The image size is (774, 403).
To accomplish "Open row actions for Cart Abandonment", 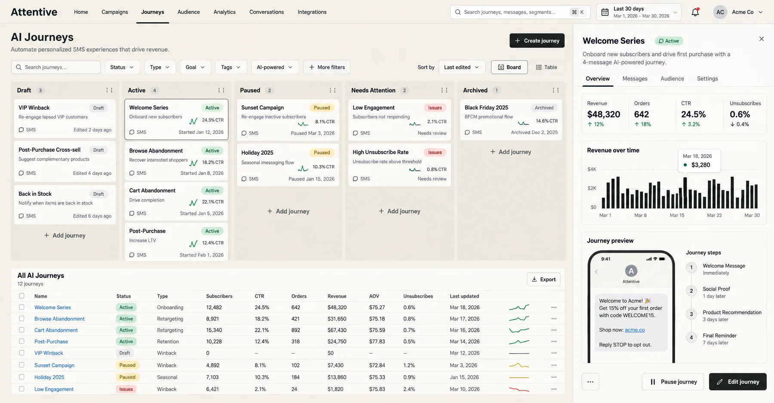I will (x=554, y=330).
